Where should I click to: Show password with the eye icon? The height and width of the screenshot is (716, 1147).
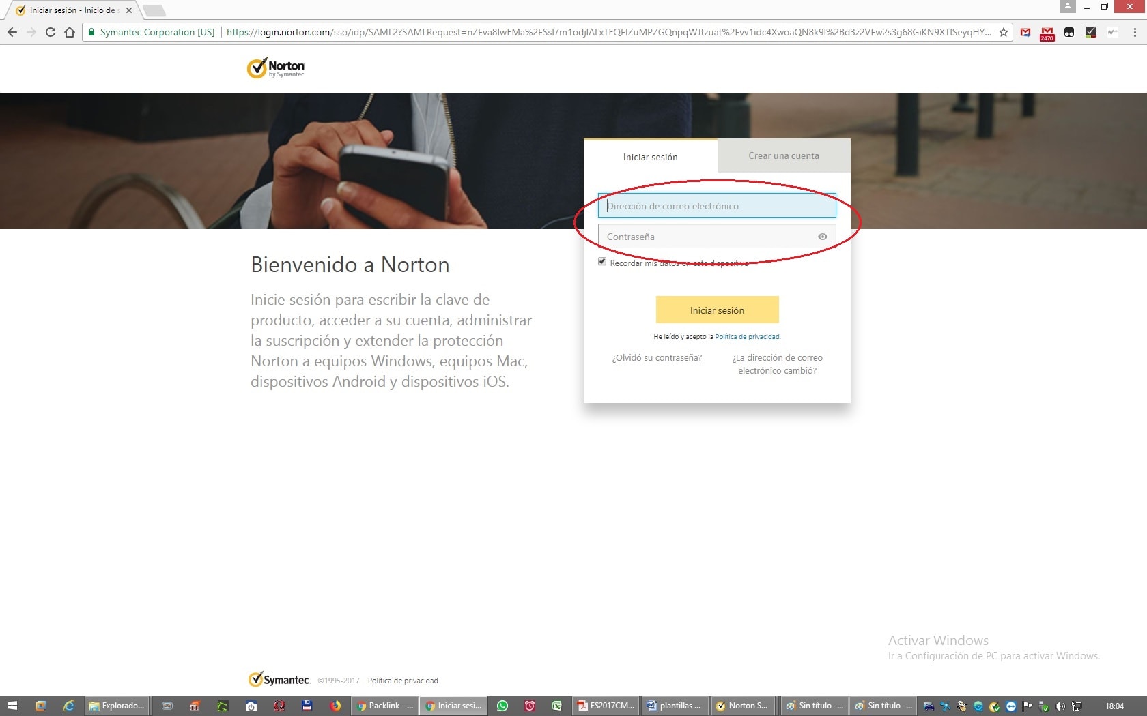[x=822, y=237]
